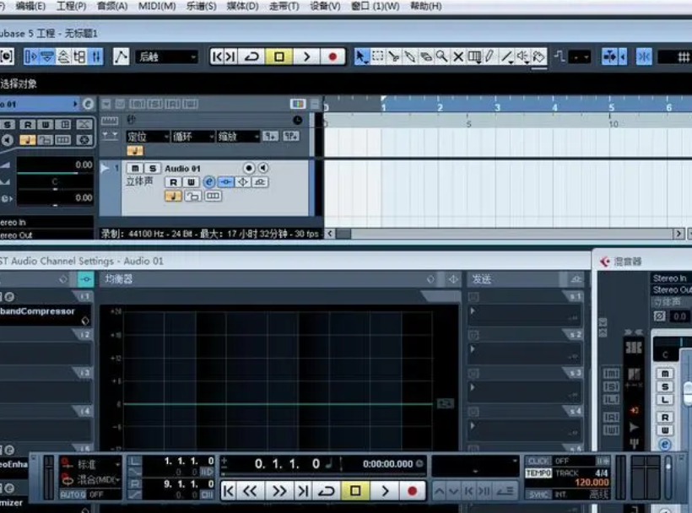Click the 120.000 tempo value
This screenshot has height=513, width=692.
(592, 483)
